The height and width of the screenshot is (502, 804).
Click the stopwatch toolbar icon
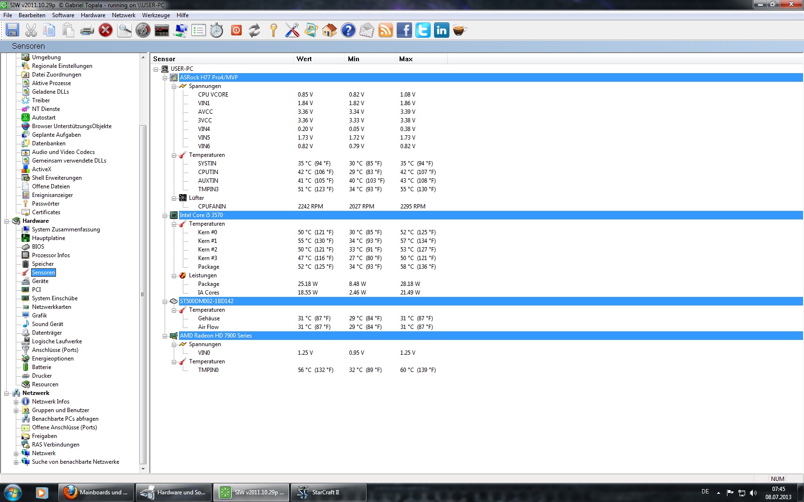[217, 30]
